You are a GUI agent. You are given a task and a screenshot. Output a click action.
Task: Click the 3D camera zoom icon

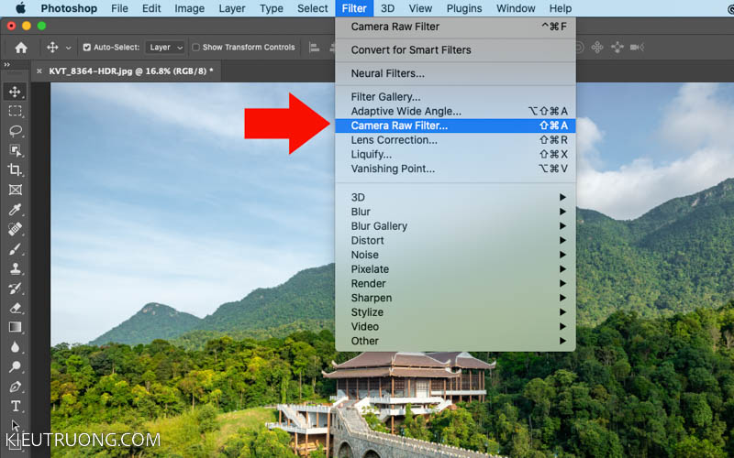pos(637,48)
